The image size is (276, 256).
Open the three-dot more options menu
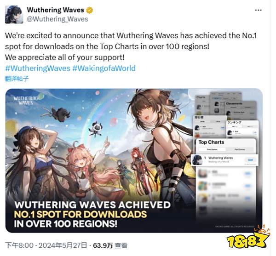click(x=258, y=10)
